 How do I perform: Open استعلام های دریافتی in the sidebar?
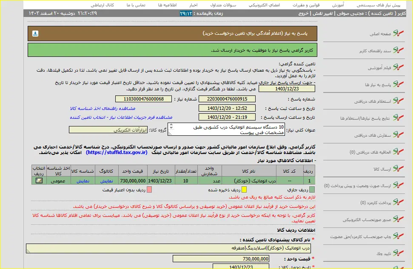(x=373, y=101)
